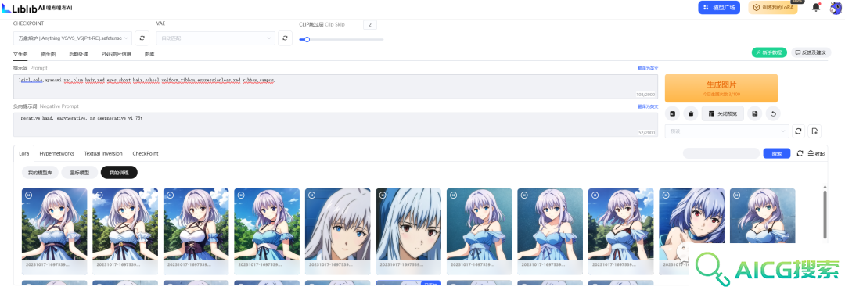Translate the Negative Prompt to English link
The width and height of the screenshot is (845, 294).
648,106
